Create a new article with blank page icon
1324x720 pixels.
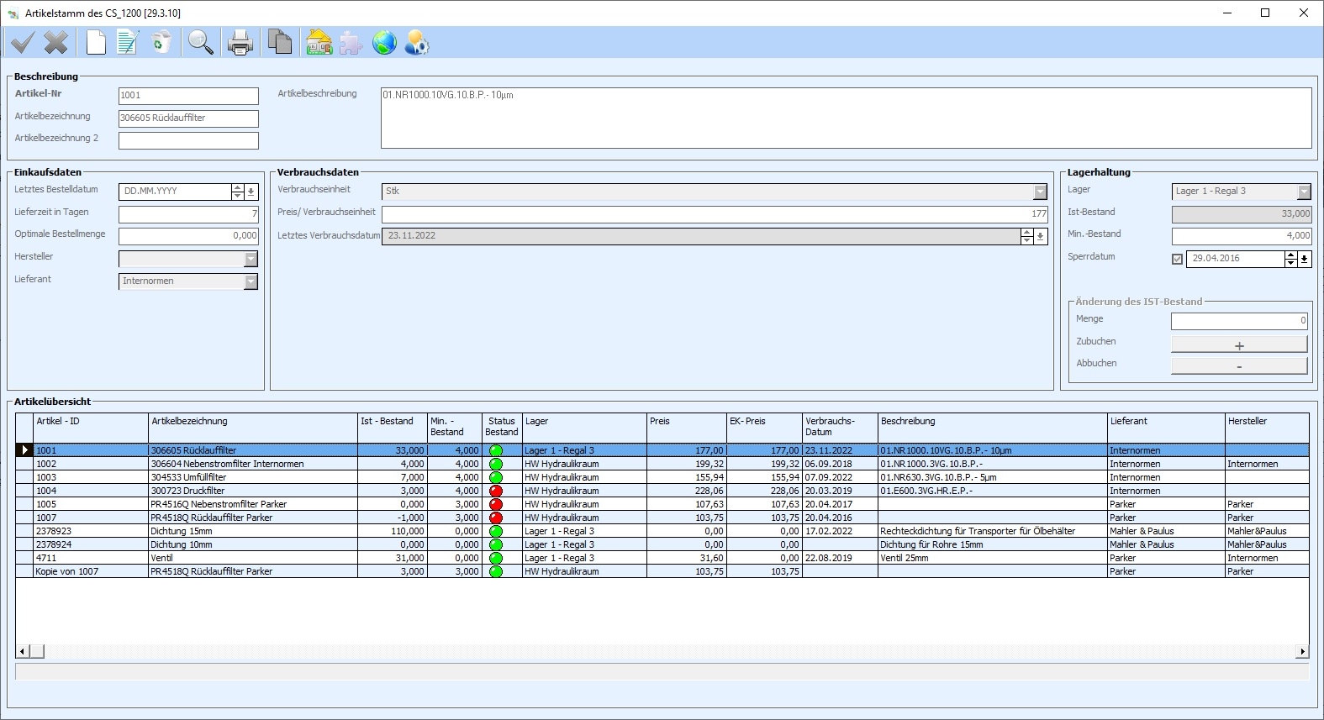[x=96, y=42]
